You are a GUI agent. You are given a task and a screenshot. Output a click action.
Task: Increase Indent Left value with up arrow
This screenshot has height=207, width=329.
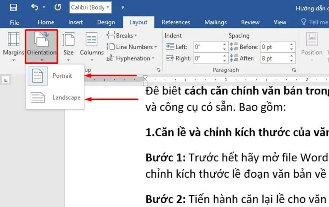point(225,44)
